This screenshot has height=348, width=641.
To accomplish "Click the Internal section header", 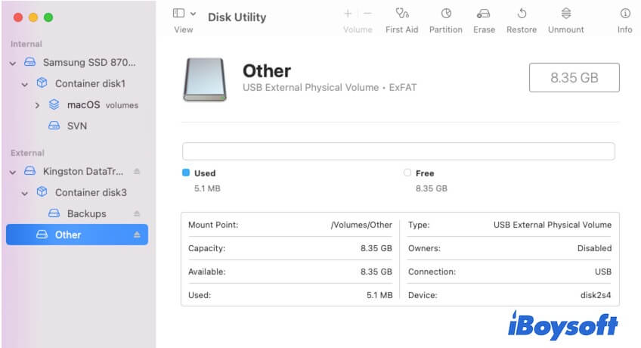I will coord(26,44).
